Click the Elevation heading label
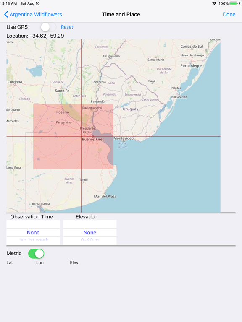242x322 pixels. [87, 217]
